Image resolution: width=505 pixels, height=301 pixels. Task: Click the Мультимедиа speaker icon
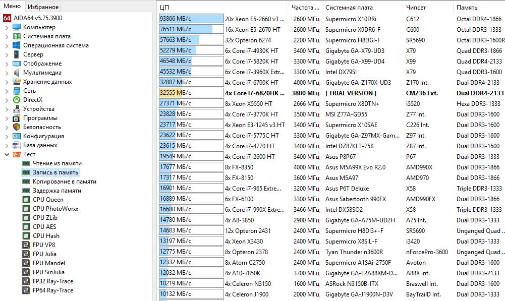[17, 73]
